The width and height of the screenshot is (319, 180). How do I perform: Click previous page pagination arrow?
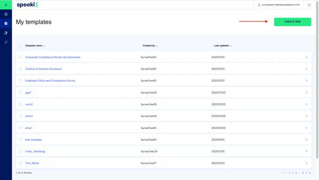[x=286, y=173]
